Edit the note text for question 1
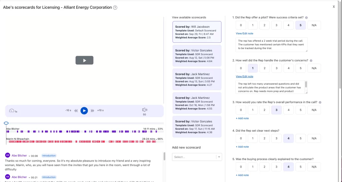Image resolution: width=342 pixels, height=182 pixels. pos(271,45)
